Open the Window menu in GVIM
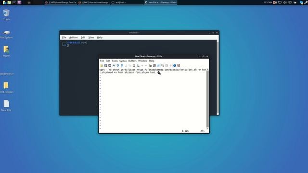Viewport: 308px width, 173px height. (x=142, y=61)
